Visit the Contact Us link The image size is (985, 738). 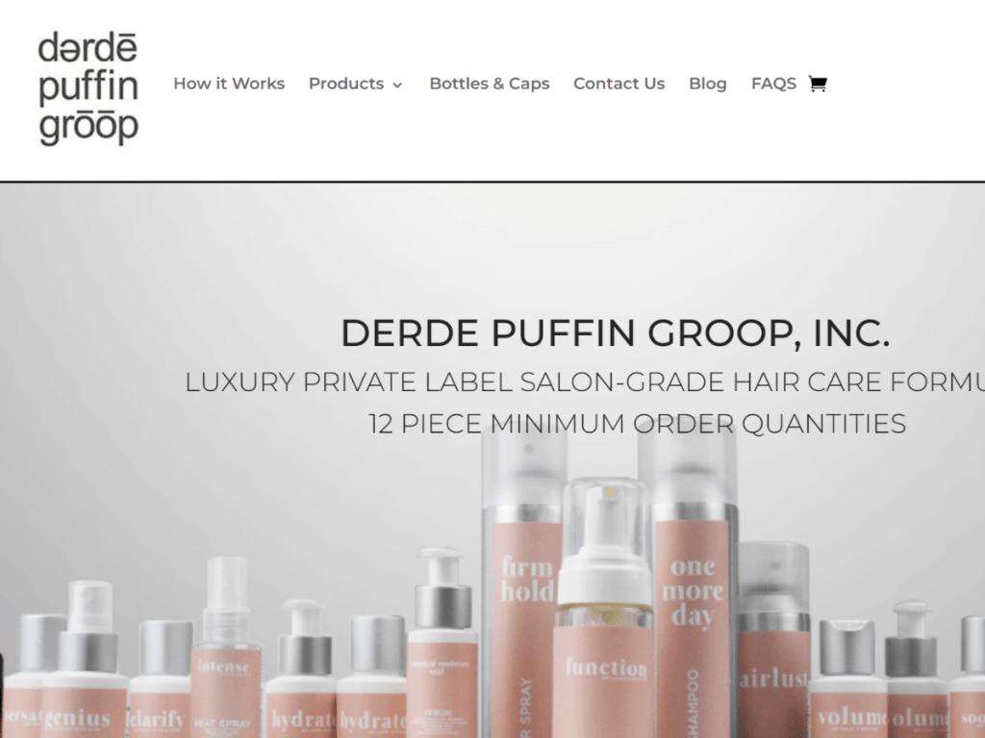[619, 84]
